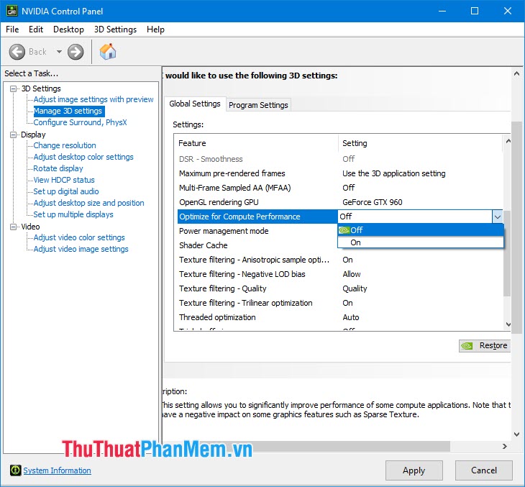
Task: Select Maximum pre-rendered frames row
Action: [x=340, y=173]
